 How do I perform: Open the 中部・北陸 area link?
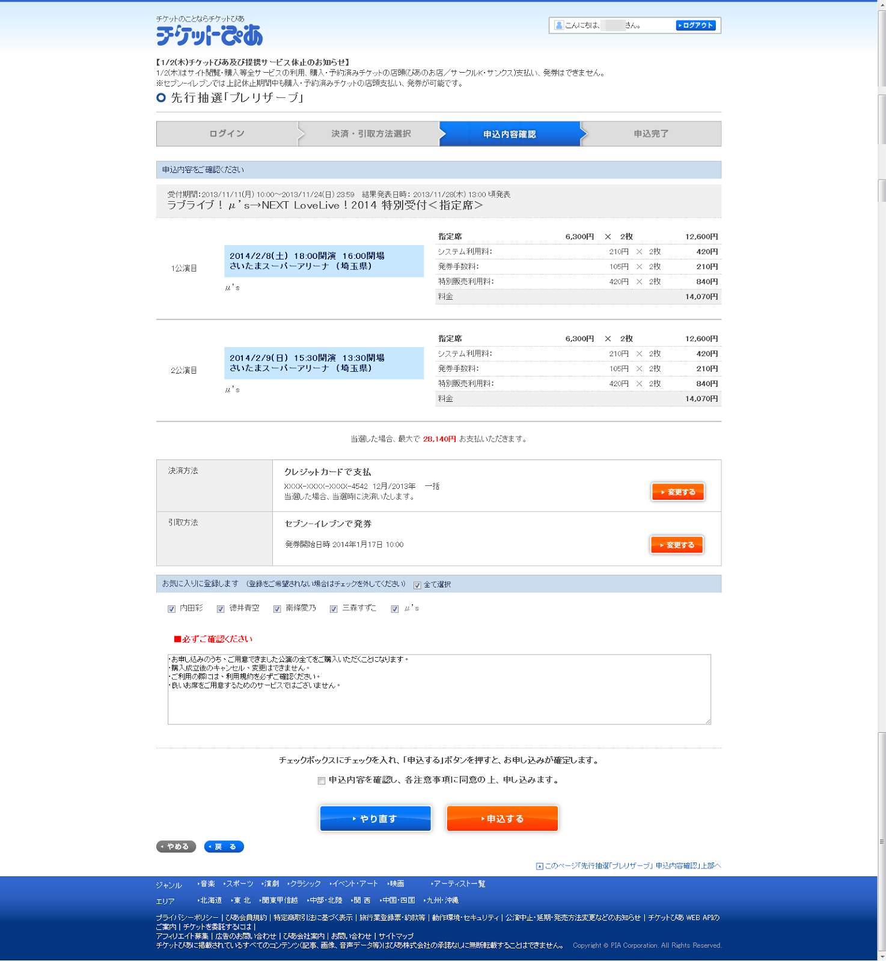325,900
